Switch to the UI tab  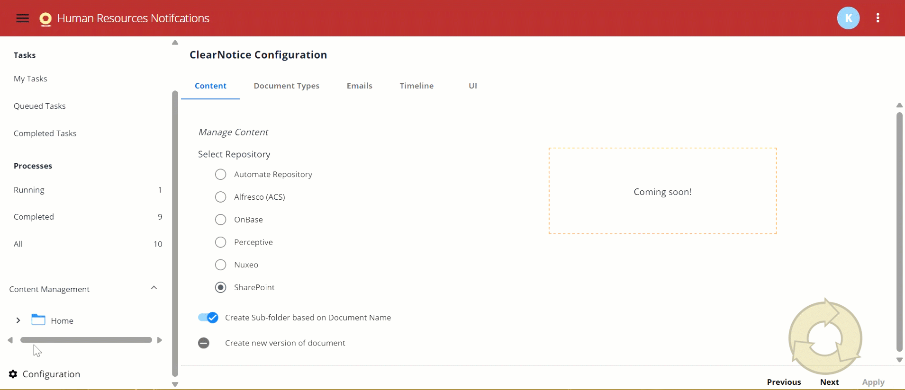pyautogui.click(x=473, y=86)
